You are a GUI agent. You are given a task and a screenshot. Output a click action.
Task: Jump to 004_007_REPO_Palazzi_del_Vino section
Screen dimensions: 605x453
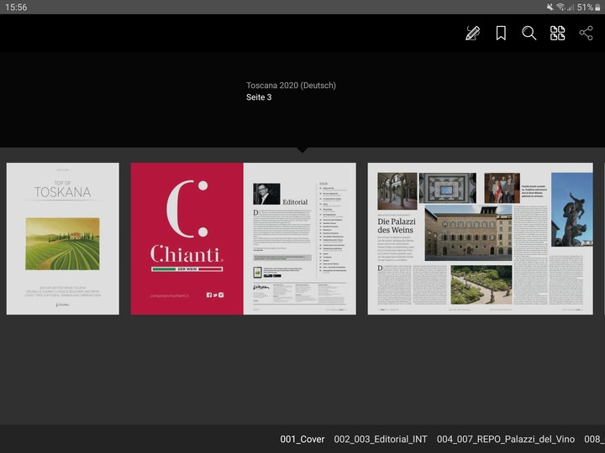[x=506, y=439]
